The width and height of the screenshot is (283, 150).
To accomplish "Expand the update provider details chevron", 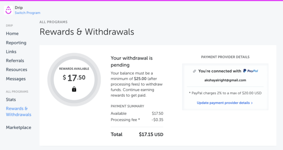I will [x=252, y=103].
